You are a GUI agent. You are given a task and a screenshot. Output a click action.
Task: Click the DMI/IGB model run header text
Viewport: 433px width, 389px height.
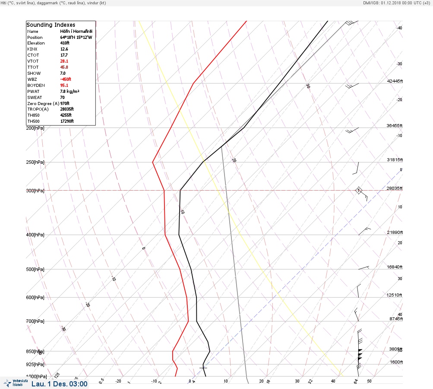click(x=397, y=3)
